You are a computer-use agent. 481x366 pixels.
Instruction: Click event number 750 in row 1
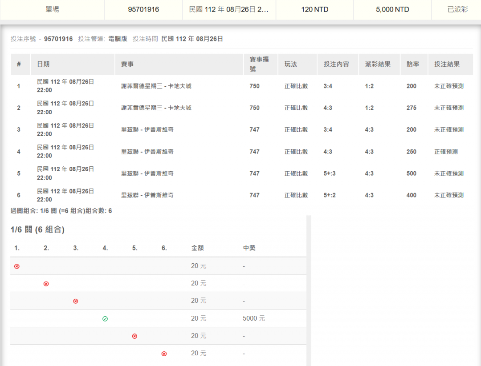[x=254, y=86]
